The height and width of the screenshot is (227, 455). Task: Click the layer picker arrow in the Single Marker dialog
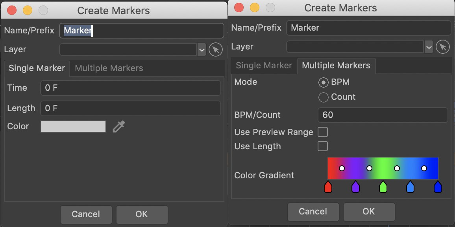216,49
